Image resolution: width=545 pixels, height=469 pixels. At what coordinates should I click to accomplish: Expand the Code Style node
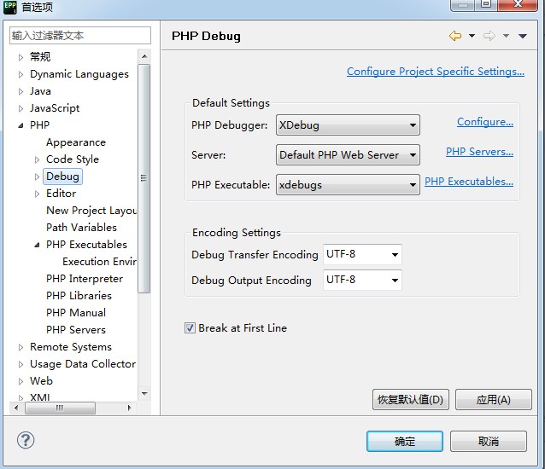click(x=37, y=159)
